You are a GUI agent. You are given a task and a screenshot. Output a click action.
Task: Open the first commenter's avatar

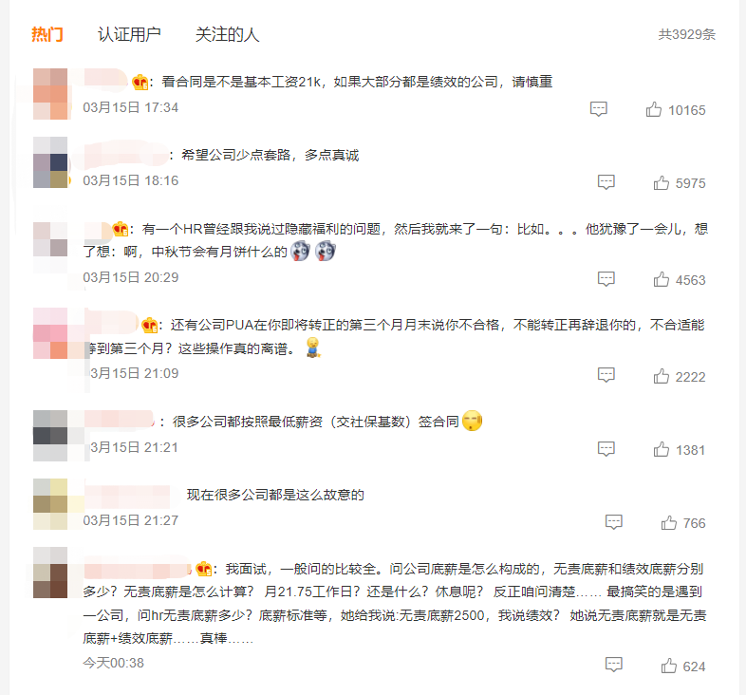[50, 94]
